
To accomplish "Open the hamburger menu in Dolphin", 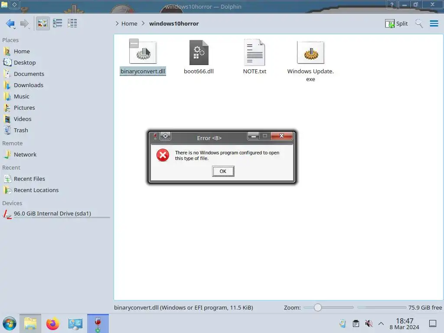I will [x=434, y=23].
